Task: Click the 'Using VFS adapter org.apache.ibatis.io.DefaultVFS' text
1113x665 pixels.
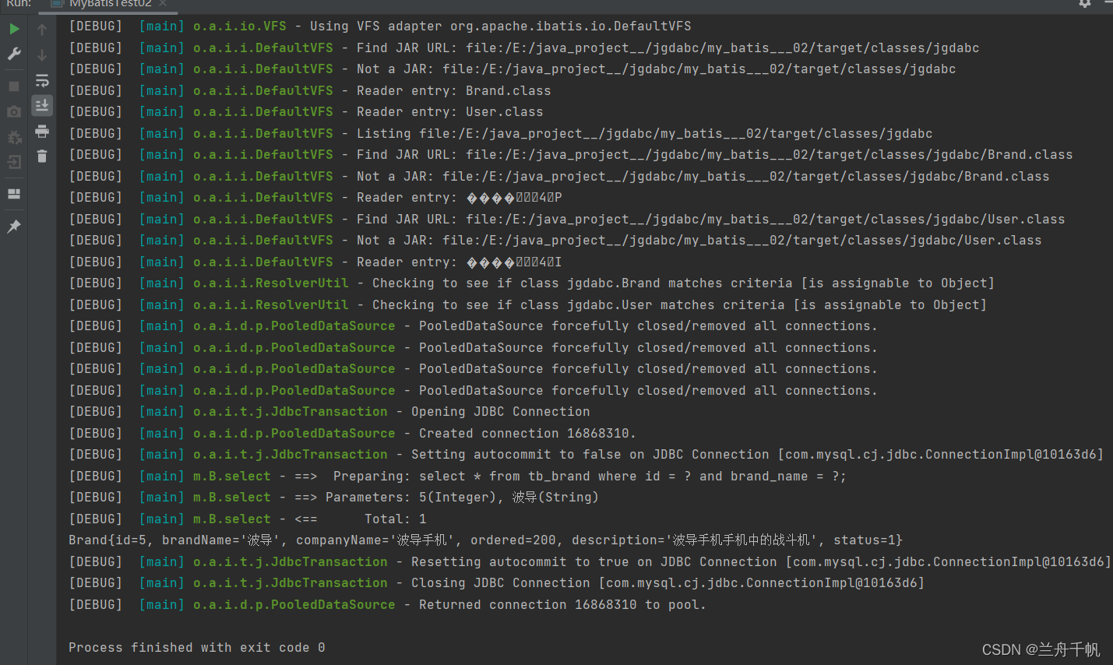Action: 501,26
